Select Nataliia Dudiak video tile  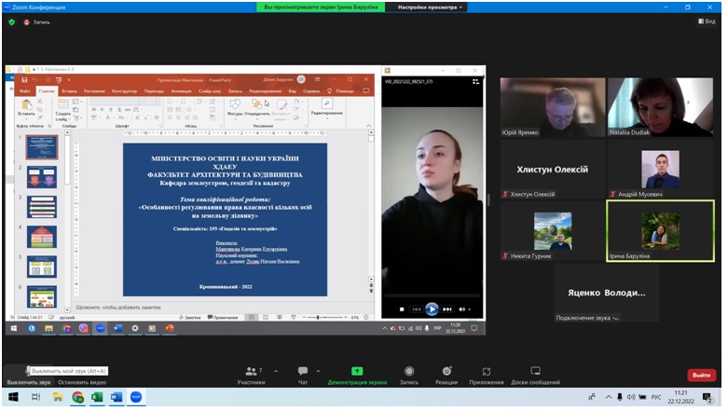(660, 107)
